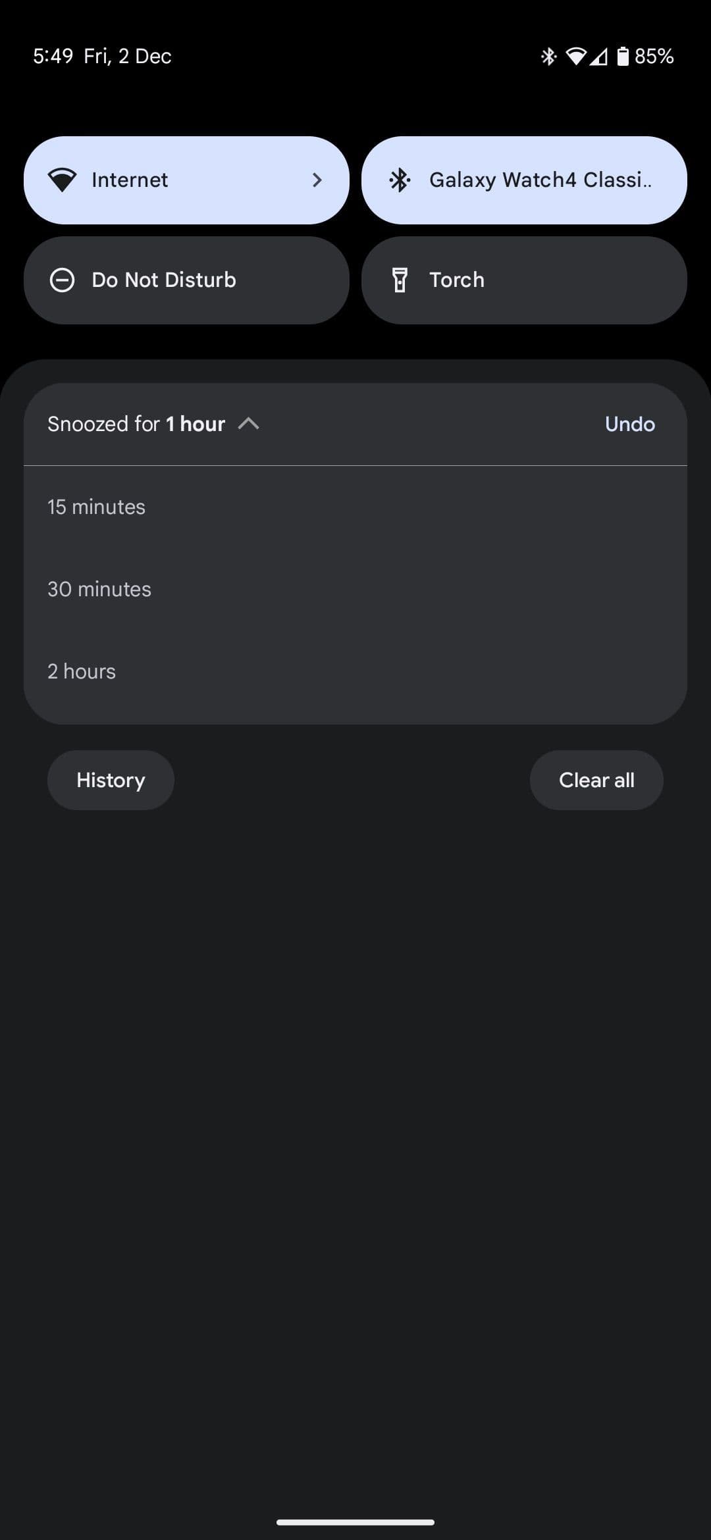Tap the home gesture bar
This screenshot has height=1540, width=711.
[355, 1522]
